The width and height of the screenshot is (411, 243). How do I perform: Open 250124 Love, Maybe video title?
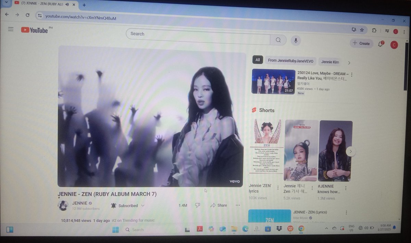(322, 76)
